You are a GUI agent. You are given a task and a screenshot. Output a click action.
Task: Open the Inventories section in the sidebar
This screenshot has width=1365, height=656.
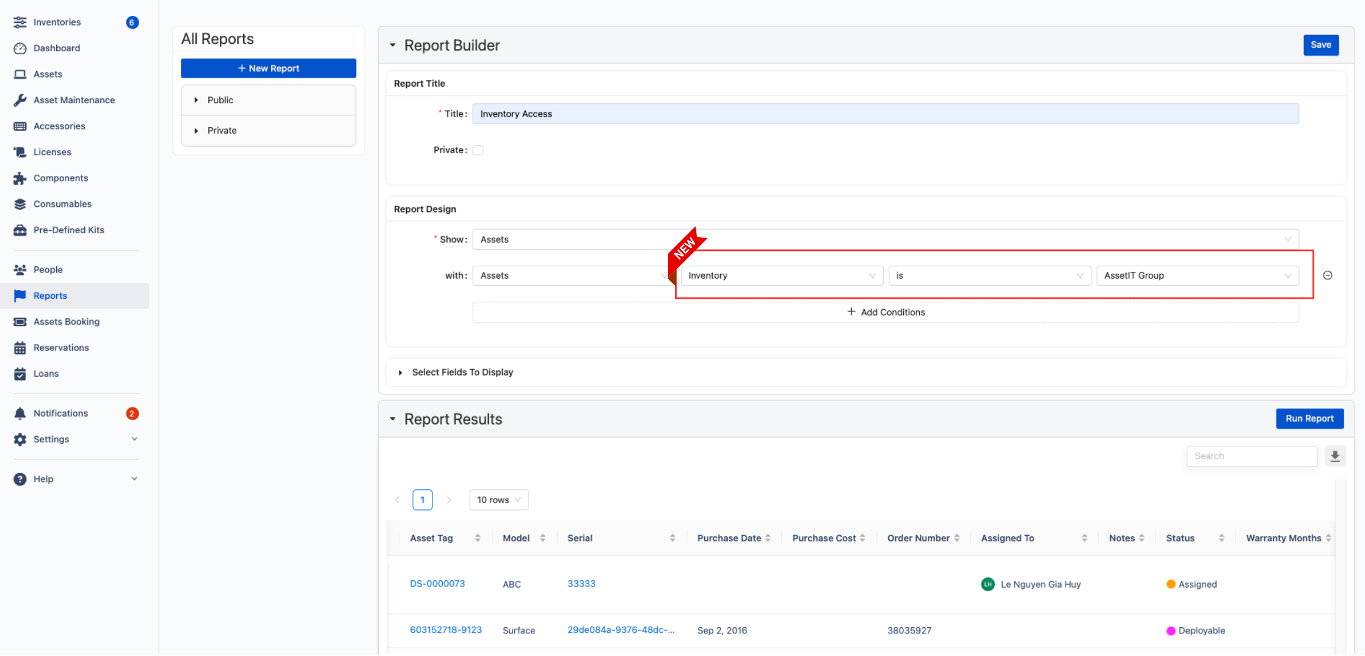pos(56,22)
